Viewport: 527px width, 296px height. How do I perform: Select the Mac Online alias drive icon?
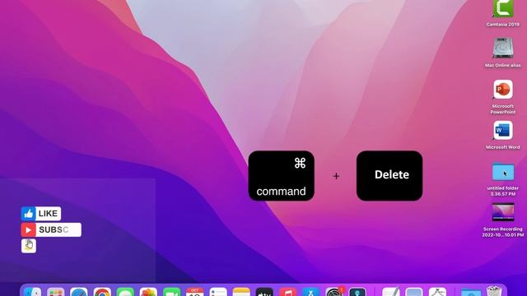(x=503, y=48)
